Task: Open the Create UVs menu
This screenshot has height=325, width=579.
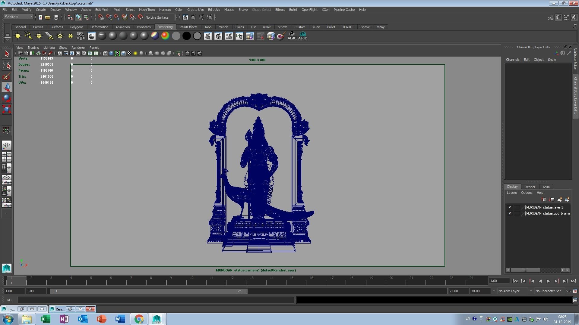Action: (195, 10)
